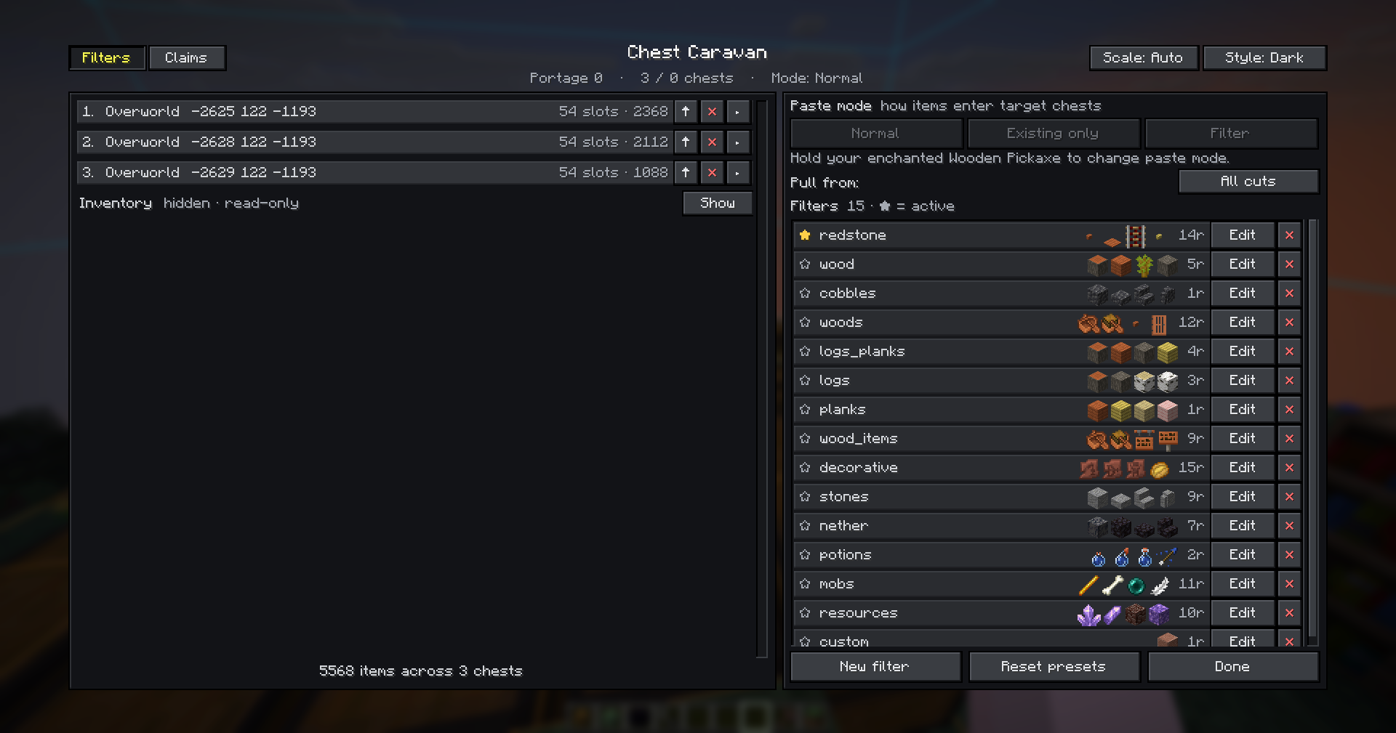Remove chest 1 with red X icon
This screenshot has width=1396, height=733.
coord(712,111)
